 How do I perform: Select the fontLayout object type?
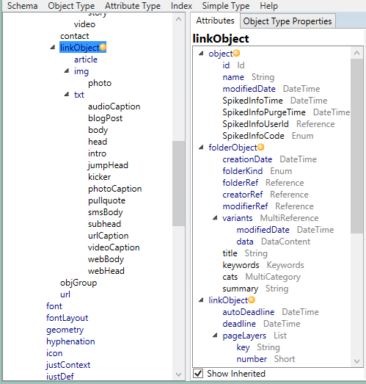67,318
